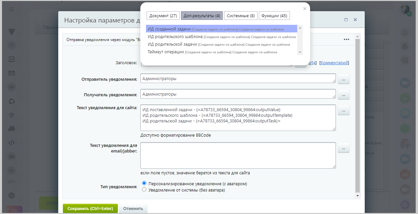Open the Mail envelope icon in sidebar
The width and height of the screenshot is (418, 214).
point(12,73)
